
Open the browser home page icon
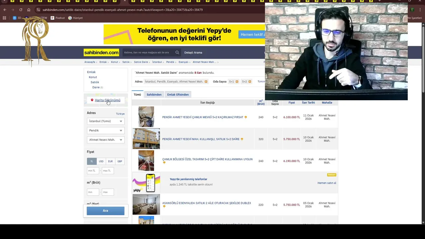(x=29, y=10)
